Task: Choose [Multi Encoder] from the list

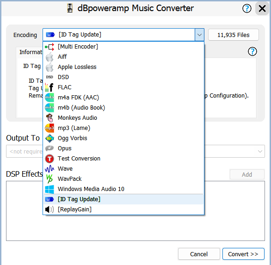Action: pos(123,47)
